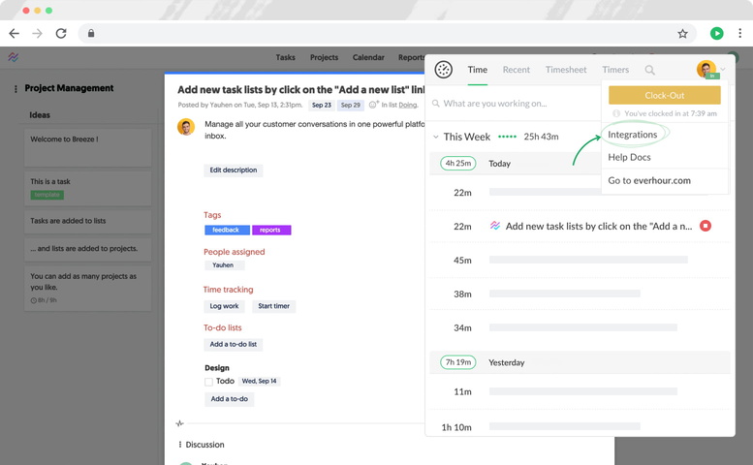The image size is (753, 465).
Task: Click the Everhour clock logo
Action: (443, 70)
